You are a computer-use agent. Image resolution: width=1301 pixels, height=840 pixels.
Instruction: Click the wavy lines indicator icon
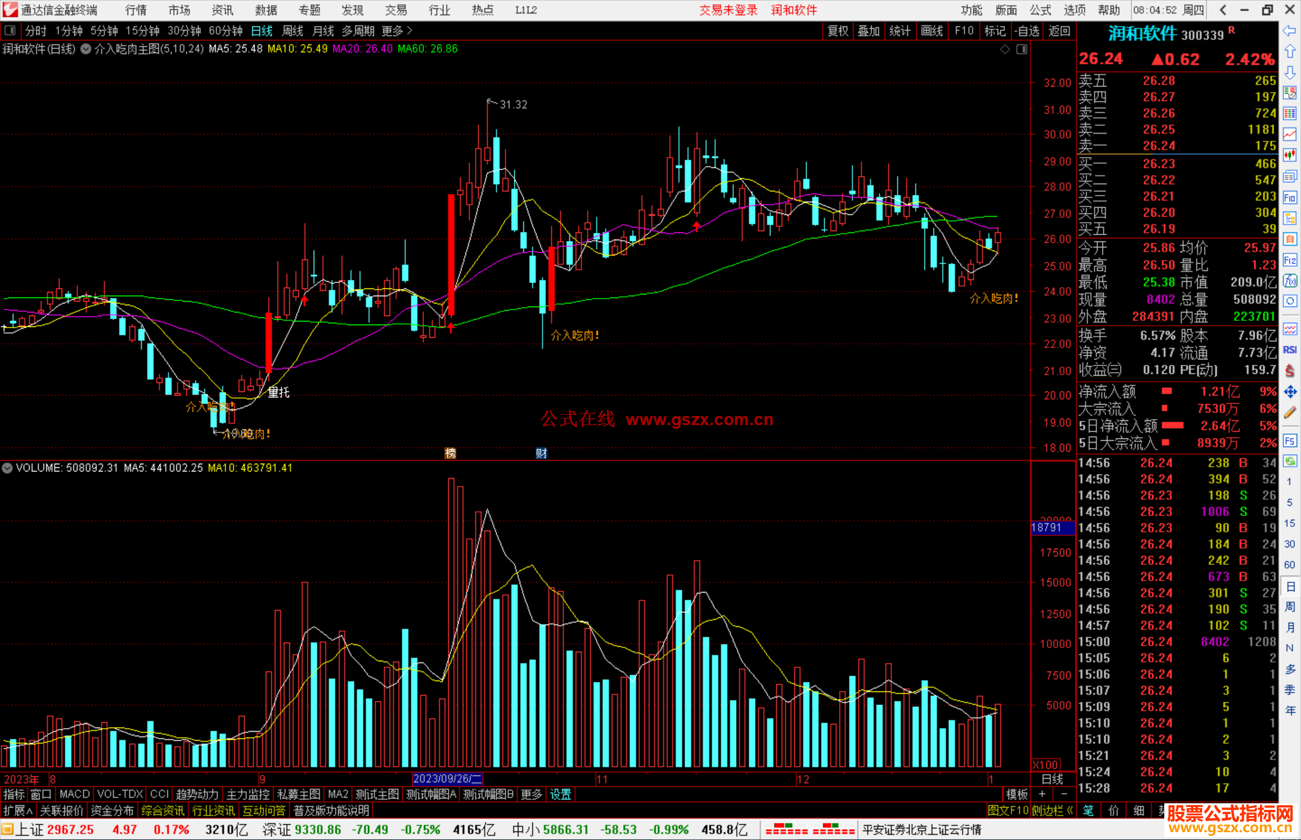(x=1290, y=329)
